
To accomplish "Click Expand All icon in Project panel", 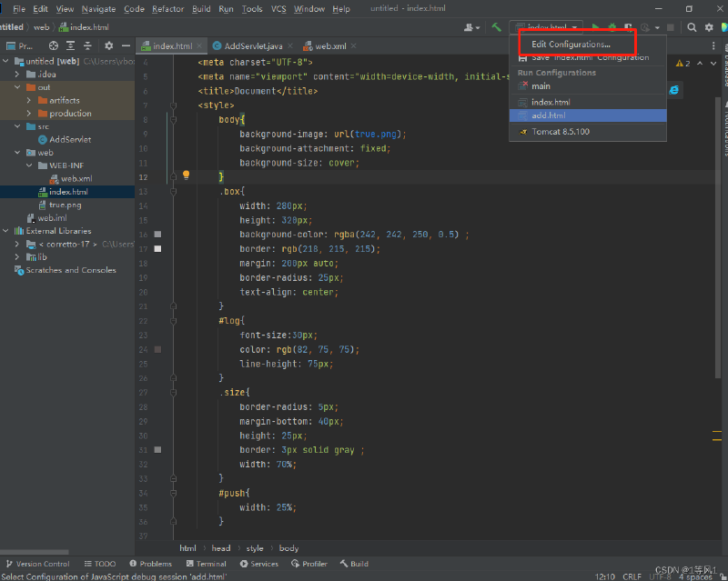I will pyautogui.click(x=71, y=45).
